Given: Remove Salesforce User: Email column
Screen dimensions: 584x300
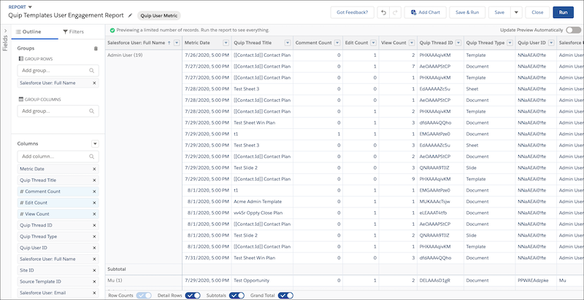Looking at the screenshot, I should click(94, 293).
